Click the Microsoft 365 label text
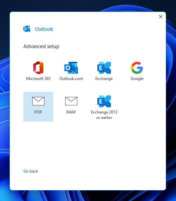176x201 pixels. click(x=38, y=78)
